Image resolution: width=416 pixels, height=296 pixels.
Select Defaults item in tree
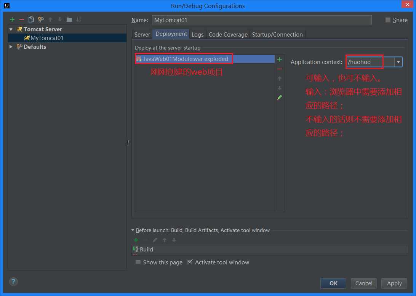35,47
